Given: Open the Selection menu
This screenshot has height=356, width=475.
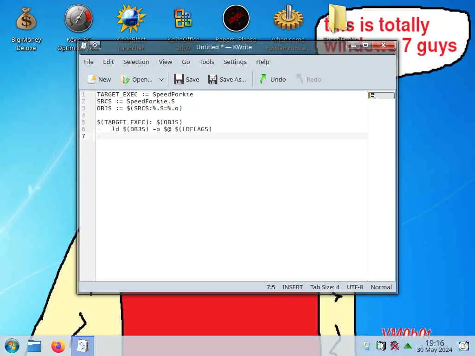Looking at the screenshot, I should pos(136,62).
